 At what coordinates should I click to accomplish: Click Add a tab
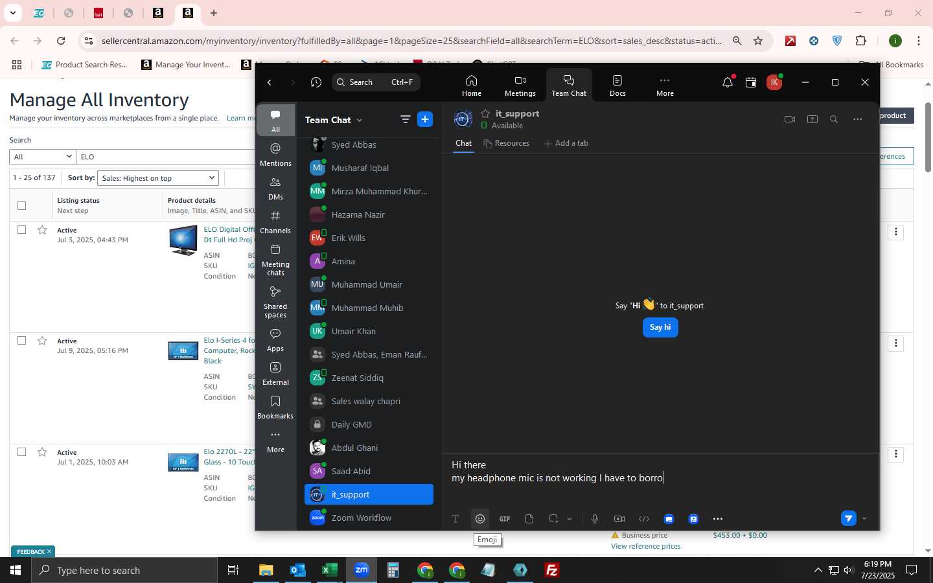[566, 143]
